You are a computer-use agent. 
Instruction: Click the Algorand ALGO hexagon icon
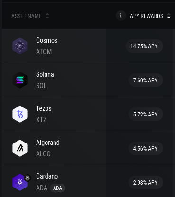(20, 148)
